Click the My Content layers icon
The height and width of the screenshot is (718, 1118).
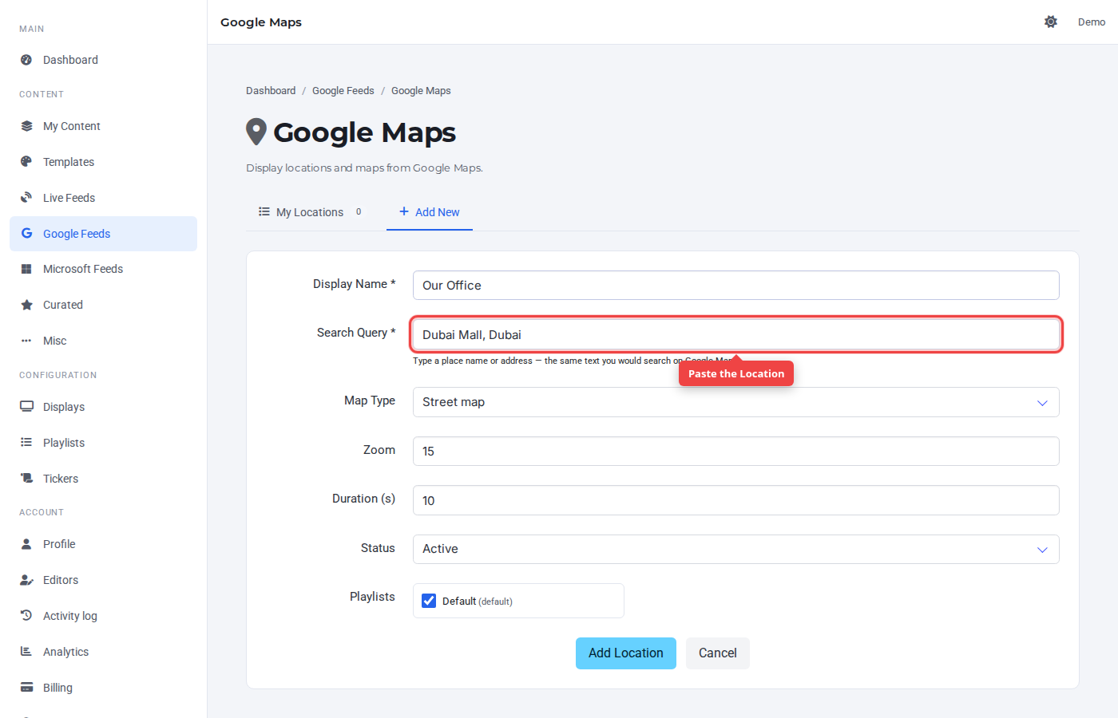[x=26, y=126]
